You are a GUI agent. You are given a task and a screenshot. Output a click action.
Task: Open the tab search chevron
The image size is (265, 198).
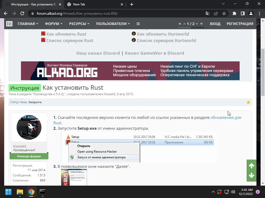(x=223, y=4)
